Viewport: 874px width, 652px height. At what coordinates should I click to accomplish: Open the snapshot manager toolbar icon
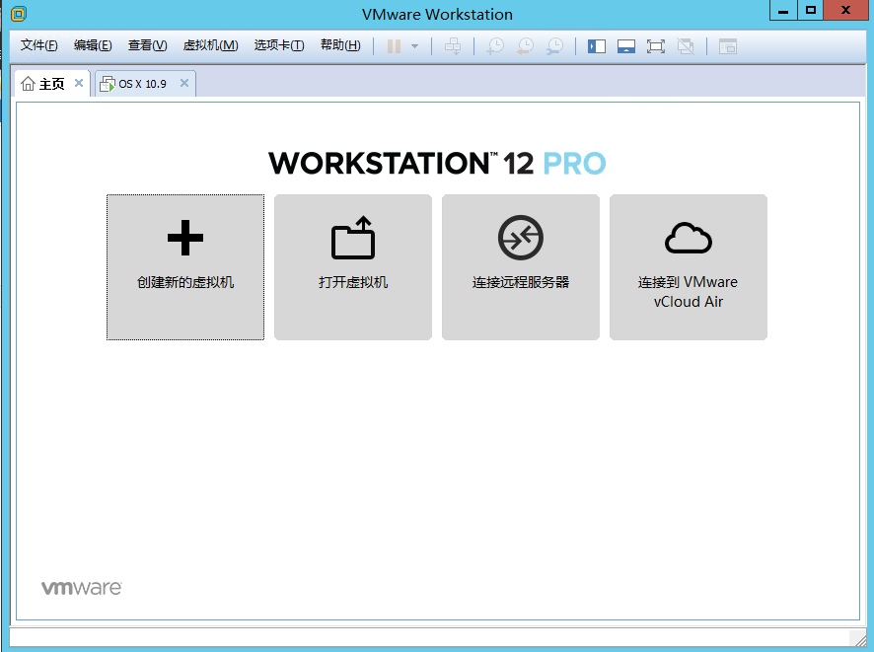555,46
